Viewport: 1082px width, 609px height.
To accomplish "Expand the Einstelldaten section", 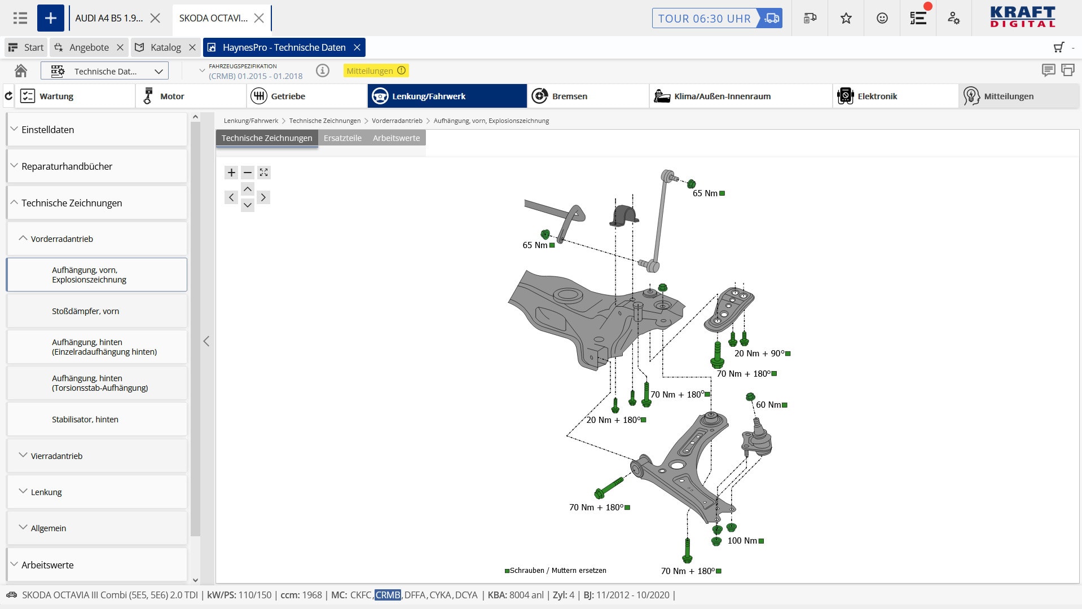I will [x=96, y=130].
